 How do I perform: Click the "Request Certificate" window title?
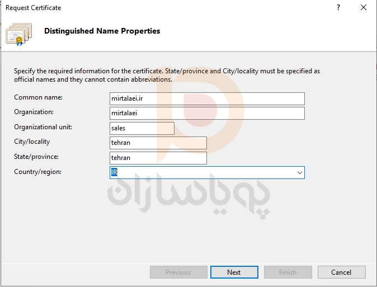(34, 8)
